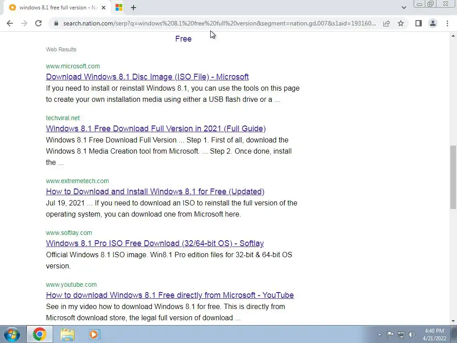Share this page using the share icon
Screen dimensions: 457x343
coord(386,23)
